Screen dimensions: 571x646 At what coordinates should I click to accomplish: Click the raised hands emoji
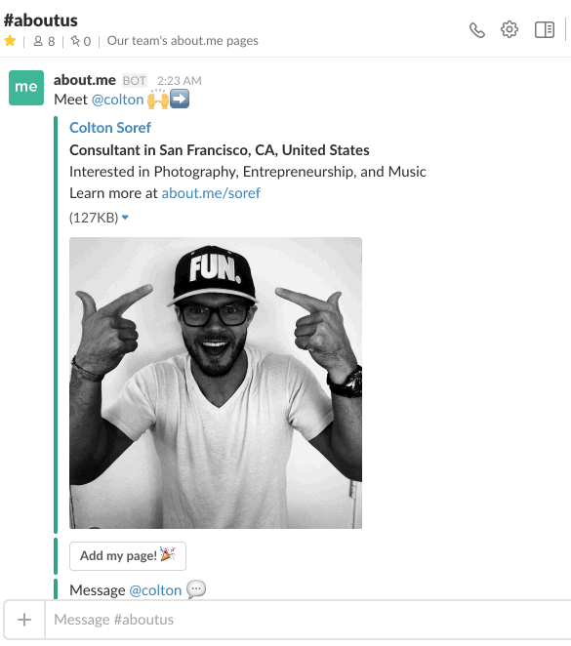(158, 100)
